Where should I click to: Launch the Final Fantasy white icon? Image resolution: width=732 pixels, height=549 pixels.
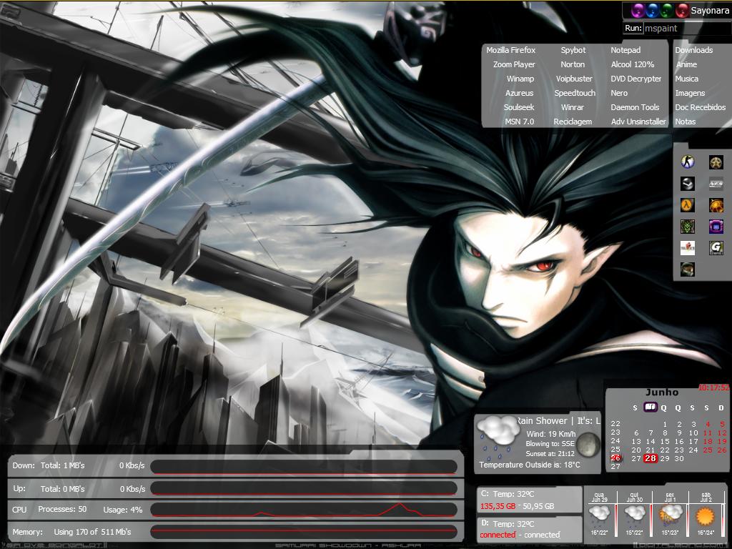click(687, 248)
